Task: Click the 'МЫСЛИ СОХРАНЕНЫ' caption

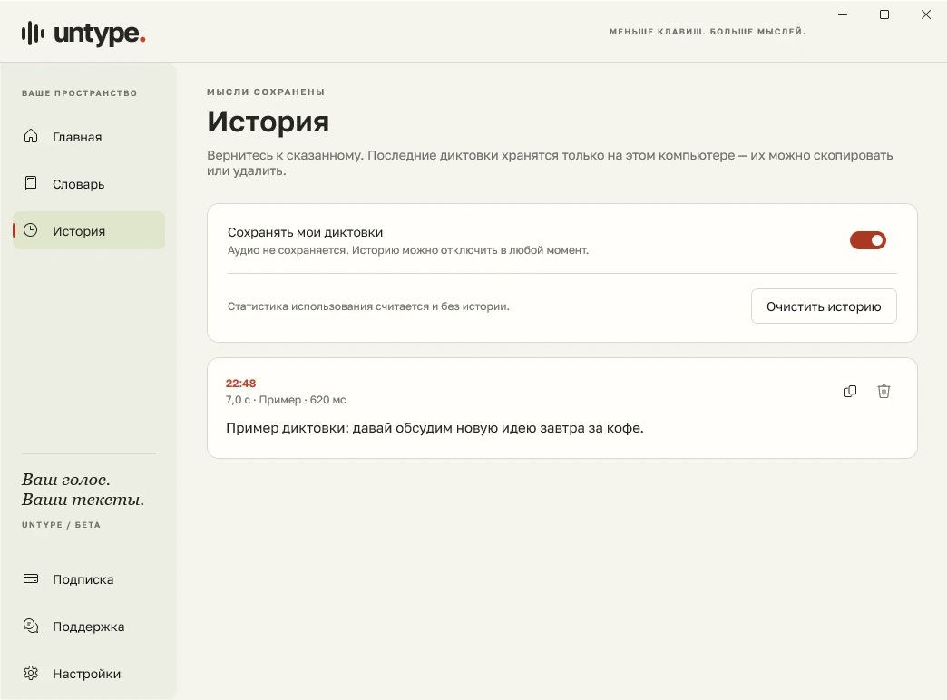Action: 266,92
